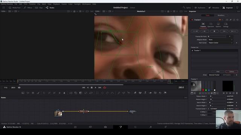The width and height of the screenshot is (241, 135).
Task: Toggle the Nodes panel button
Action: [50, 7]
